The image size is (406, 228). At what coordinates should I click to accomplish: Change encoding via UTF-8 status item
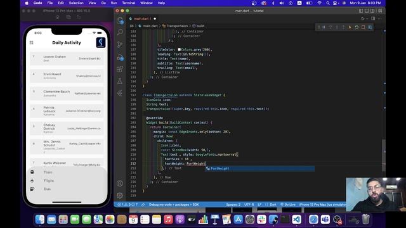[x=249, y=205]
